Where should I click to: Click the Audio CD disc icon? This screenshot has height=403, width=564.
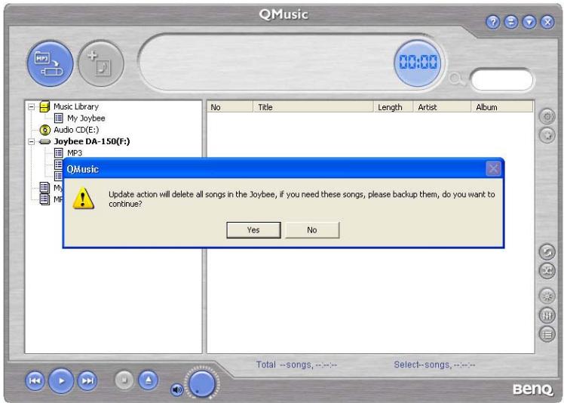coord(44,130)
